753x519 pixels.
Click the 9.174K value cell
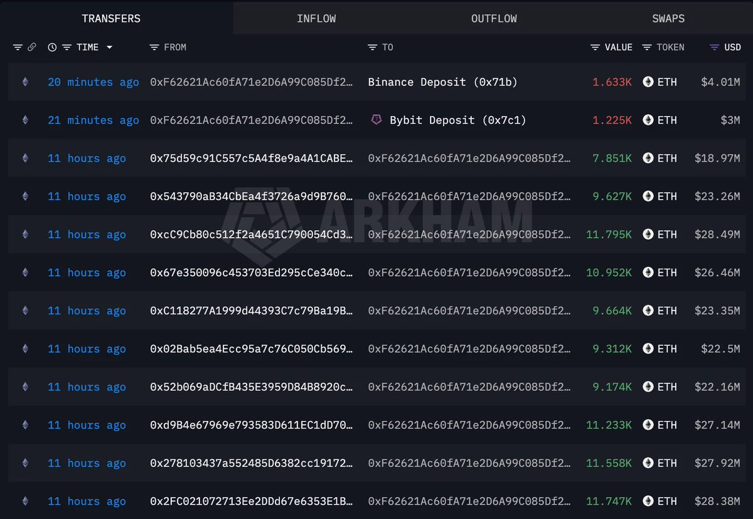tap(612, 387)
